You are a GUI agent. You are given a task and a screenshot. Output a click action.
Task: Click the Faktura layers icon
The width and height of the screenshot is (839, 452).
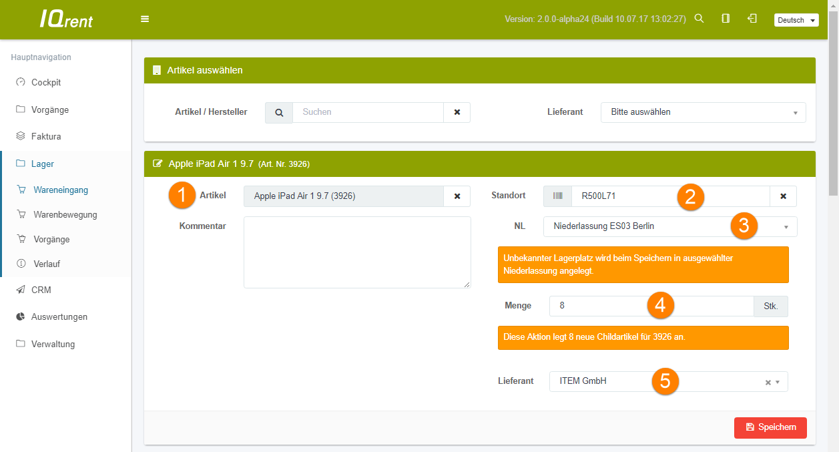point(21,136)
